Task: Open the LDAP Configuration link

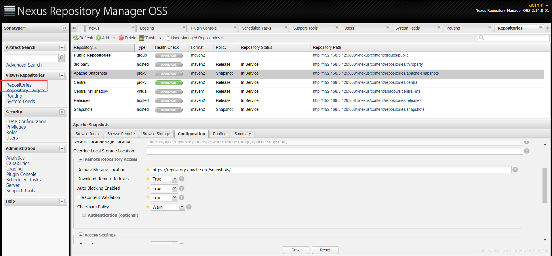Action: pyautogui.click(x=26, y=121)
